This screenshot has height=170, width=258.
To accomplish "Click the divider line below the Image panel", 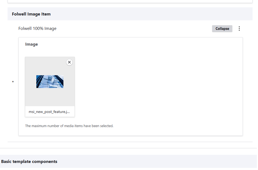I will [x=130, y=142].
